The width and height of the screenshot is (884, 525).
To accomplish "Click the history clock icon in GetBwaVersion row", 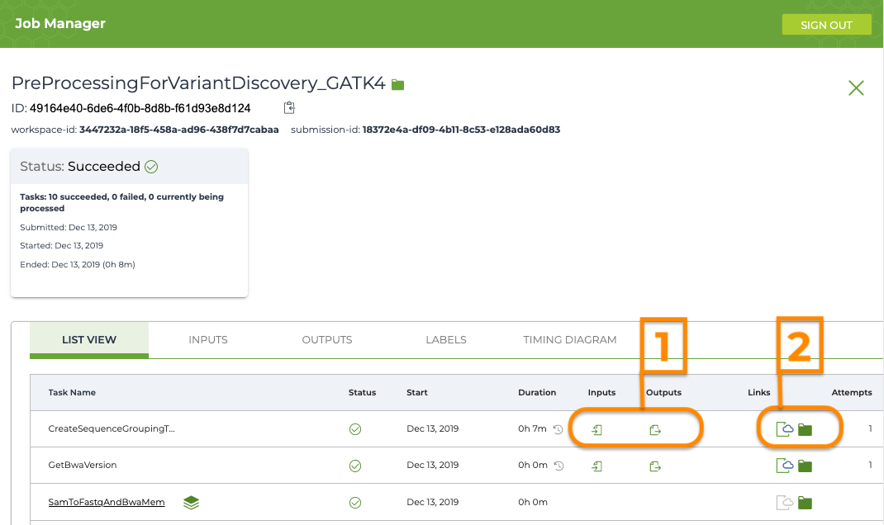I will pyautogui.click(x=558, y=466).
